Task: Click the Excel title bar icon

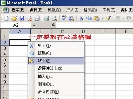Action: (3, 3)
